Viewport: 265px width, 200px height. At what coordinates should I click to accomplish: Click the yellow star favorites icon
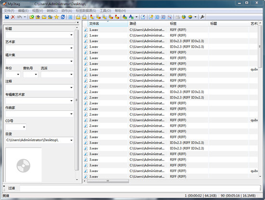(x=56, y=17)
